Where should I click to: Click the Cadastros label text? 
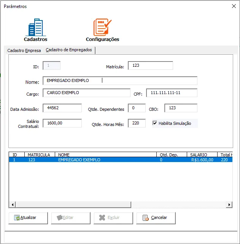coord(35,39)
